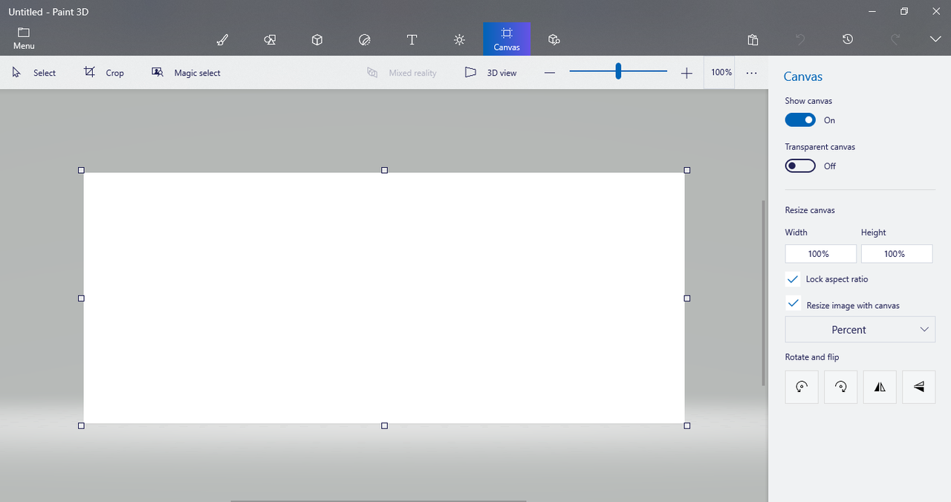The height and width of the screenshot is (502, 951).
Task: Flip canvas vertically
Action: coord(919,387)
